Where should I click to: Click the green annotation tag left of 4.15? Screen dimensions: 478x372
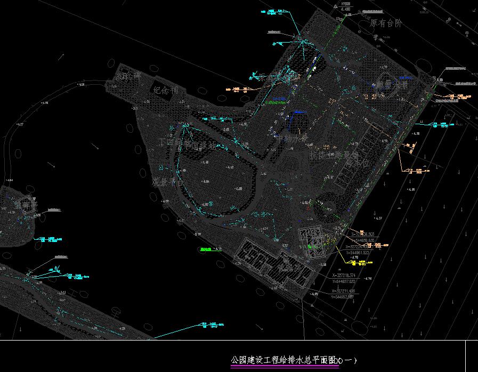click(206, 249)
